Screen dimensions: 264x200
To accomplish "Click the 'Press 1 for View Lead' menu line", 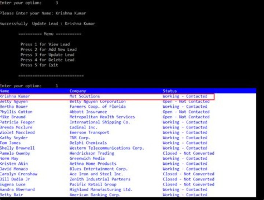I will click(x=45, y=44).
